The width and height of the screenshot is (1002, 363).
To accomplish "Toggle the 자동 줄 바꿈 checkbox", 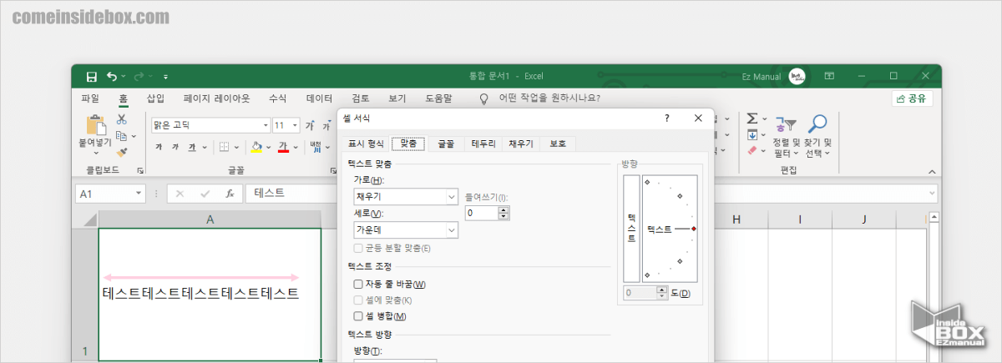I will coord(358,285).
